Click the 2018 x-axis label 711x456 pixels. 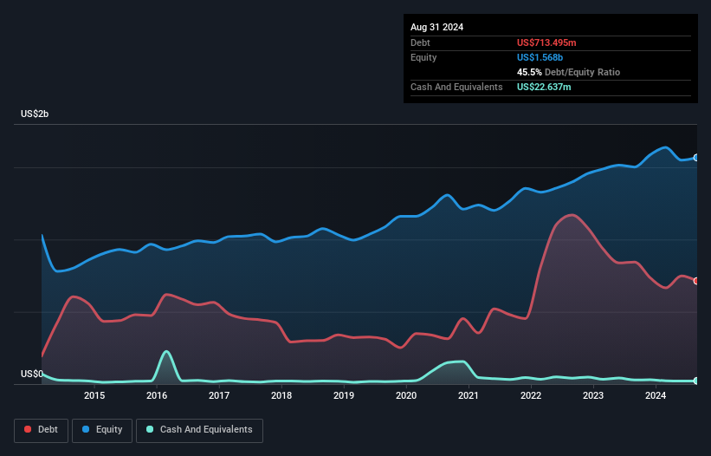pos(281,395)
